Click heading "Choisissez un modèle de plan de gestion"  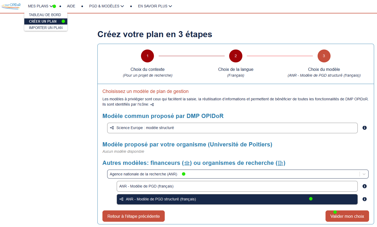(x=145, y=91)
